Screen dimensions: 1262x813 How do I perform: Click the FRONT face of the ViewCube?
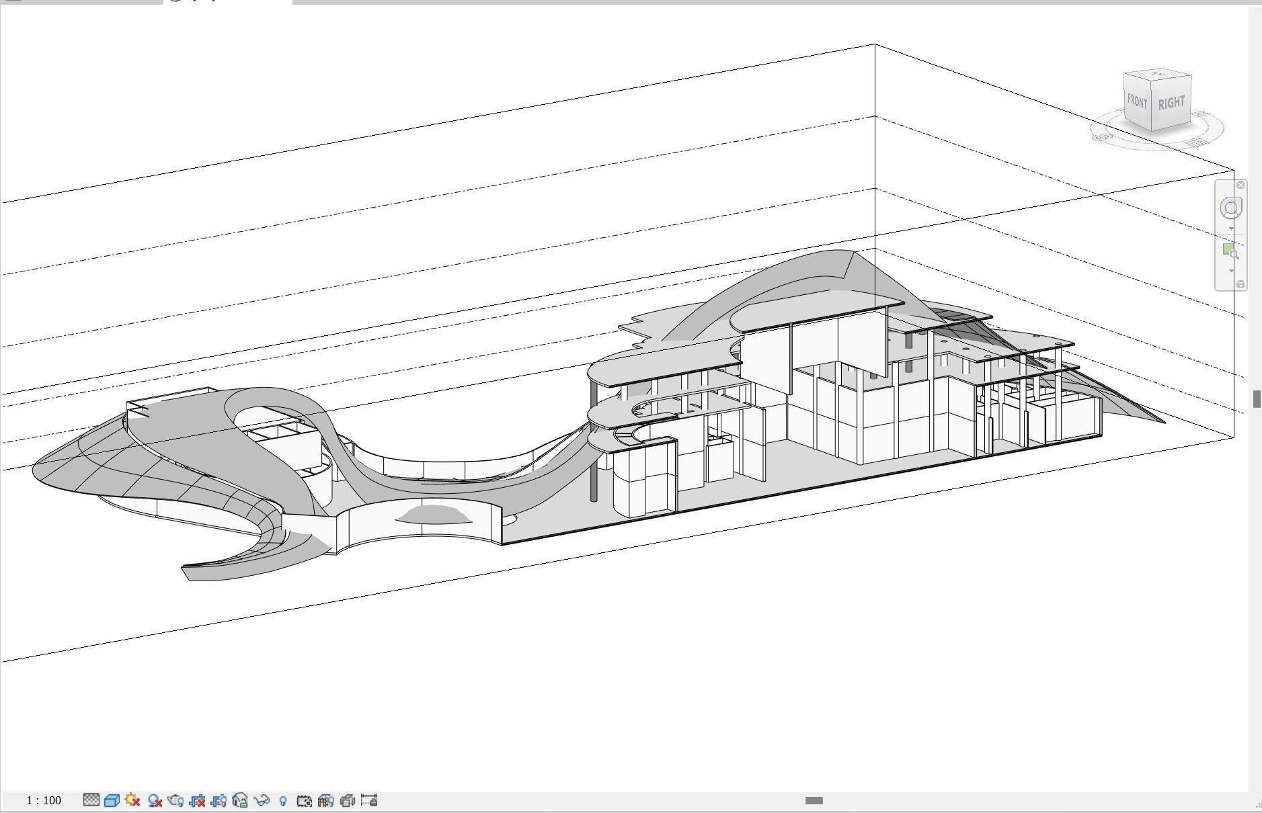coord(1138,101)
